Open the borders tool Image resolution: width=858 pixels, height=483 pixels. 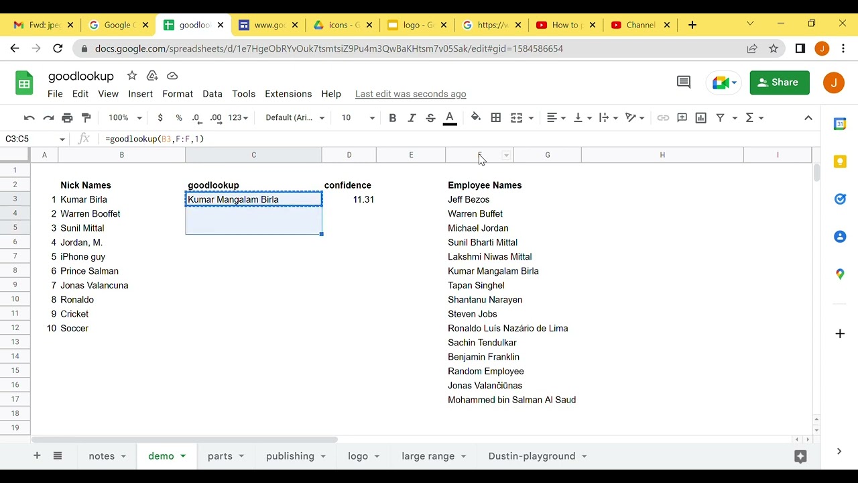pos(496,117)
